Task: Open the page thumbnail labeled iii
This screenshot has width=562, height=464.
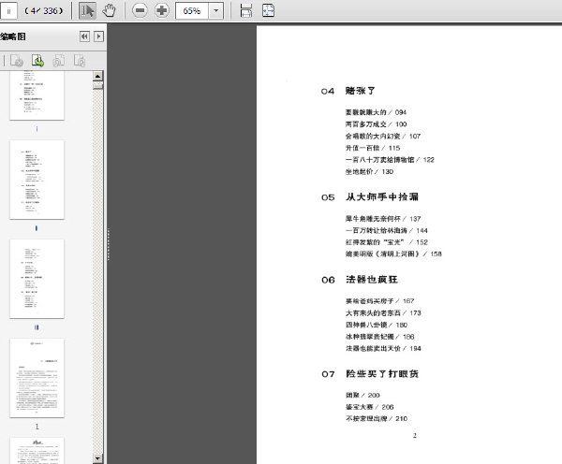Action: tap(37, 279)
